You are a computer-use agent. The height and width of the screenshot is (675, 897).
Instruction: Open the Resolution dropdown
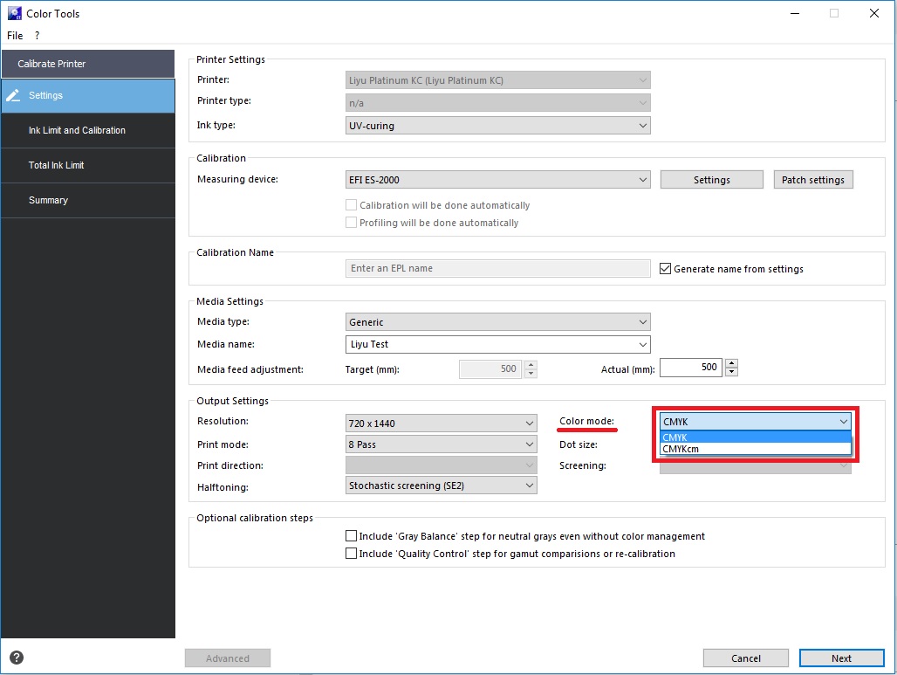pos(442,424)
